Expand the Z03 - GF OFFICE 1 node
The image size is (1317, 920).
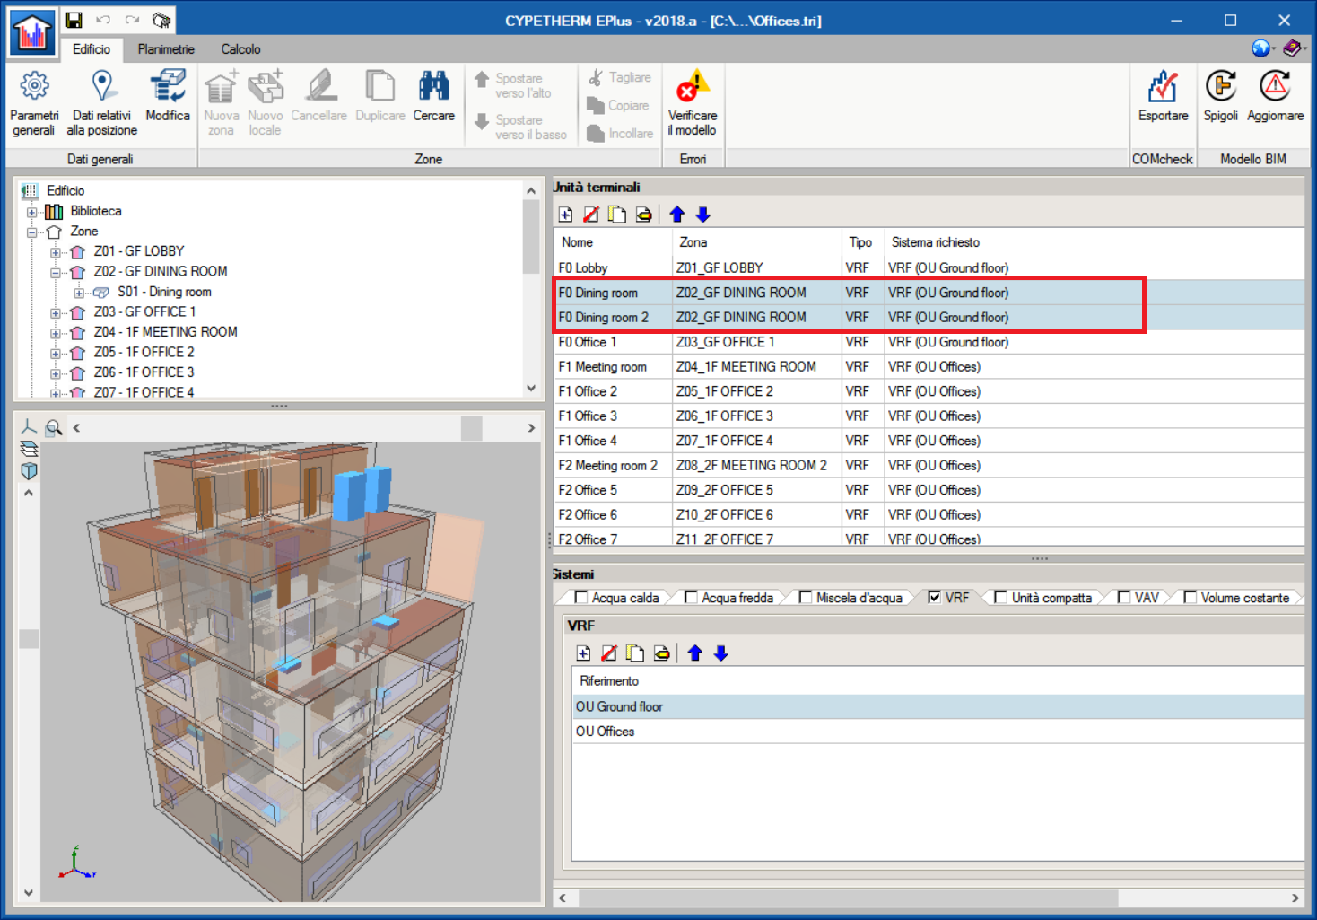(56, 312)
